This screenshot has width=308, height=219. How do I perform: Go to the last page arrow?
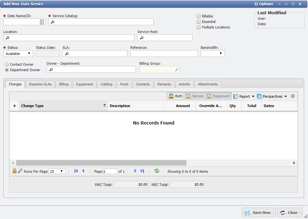142,171
